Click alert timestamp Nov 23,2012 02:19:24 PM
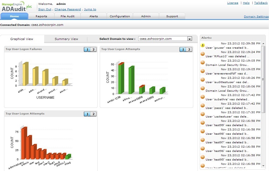Image resolution: width=269 pixels, height=171 pixels. (x=240, y=52)
